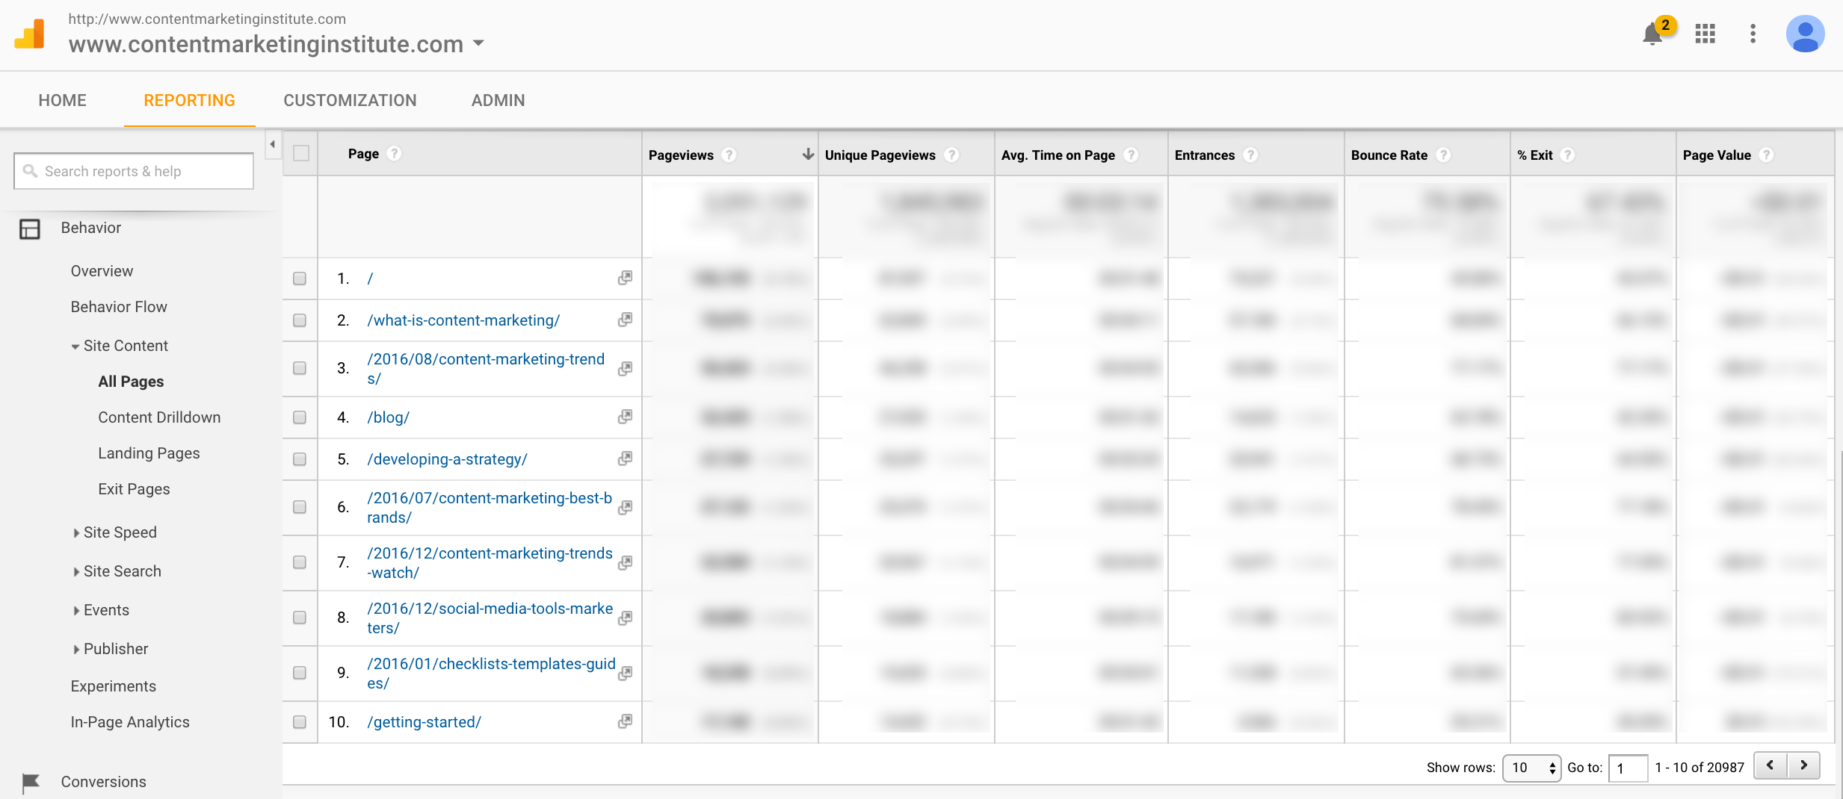1843x799 pixels.
Task: Switch to the HOME tab
Action: point(63,100)
